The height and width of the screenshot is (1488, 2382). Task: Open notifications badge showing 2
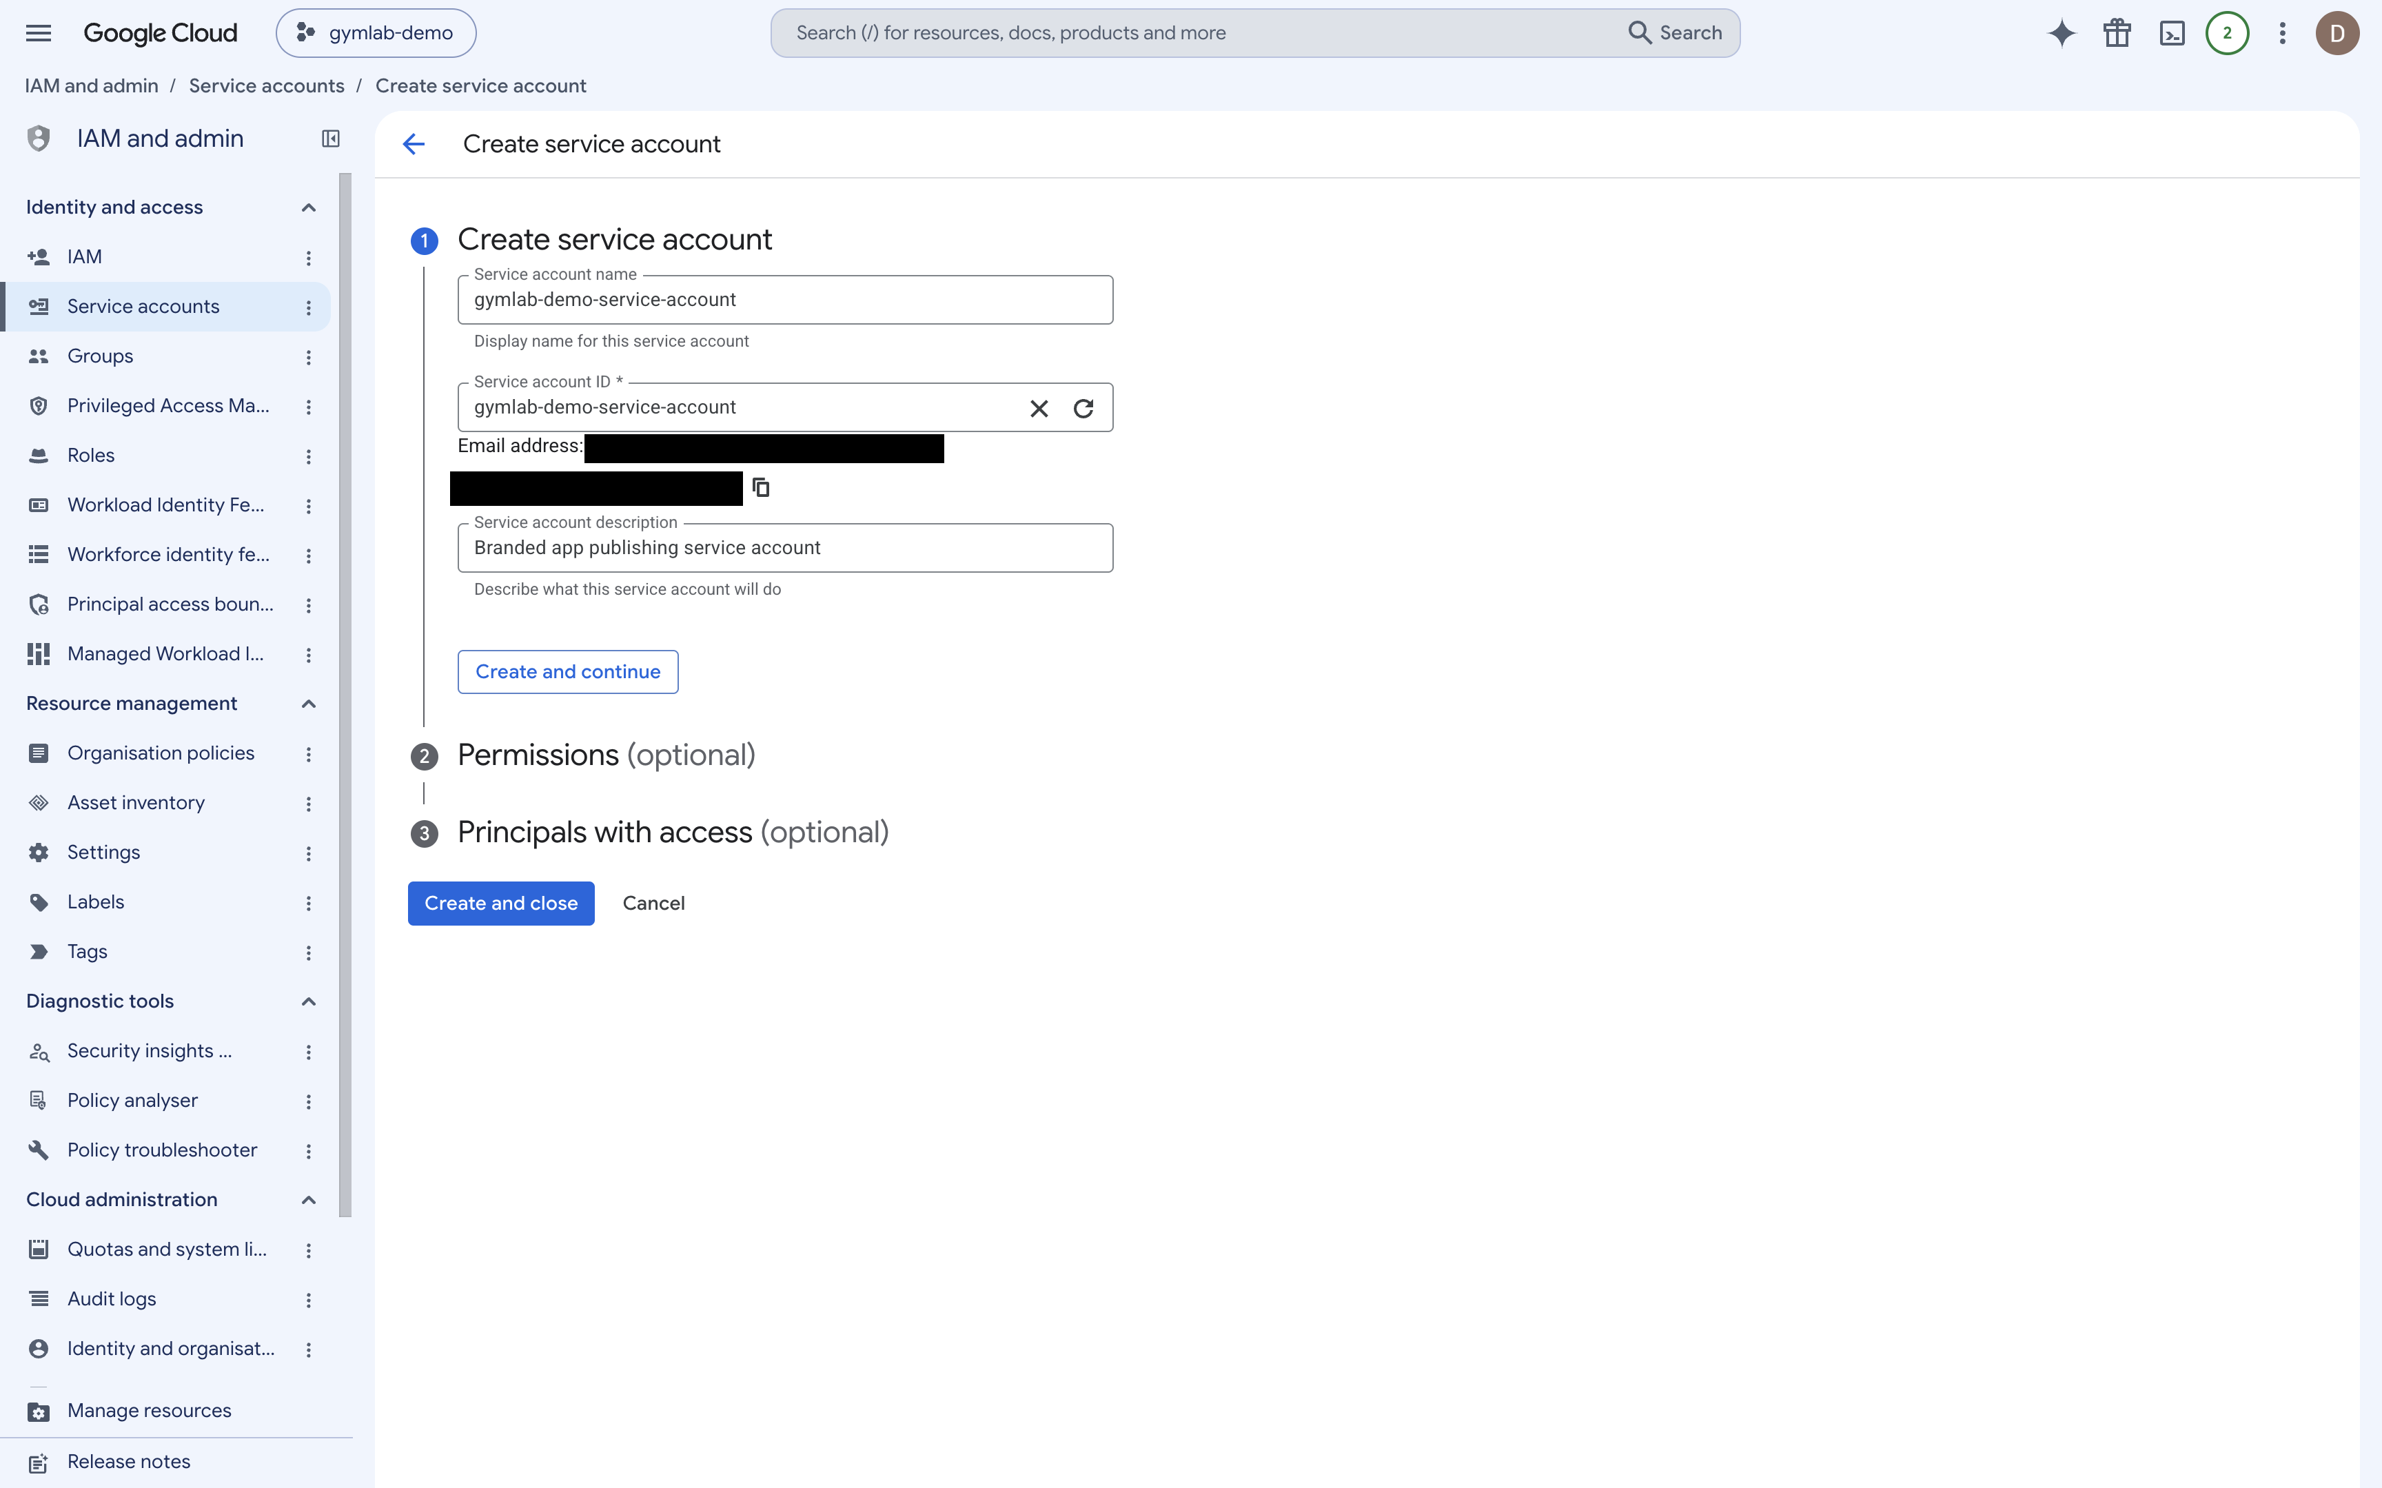coord(2226,32)
